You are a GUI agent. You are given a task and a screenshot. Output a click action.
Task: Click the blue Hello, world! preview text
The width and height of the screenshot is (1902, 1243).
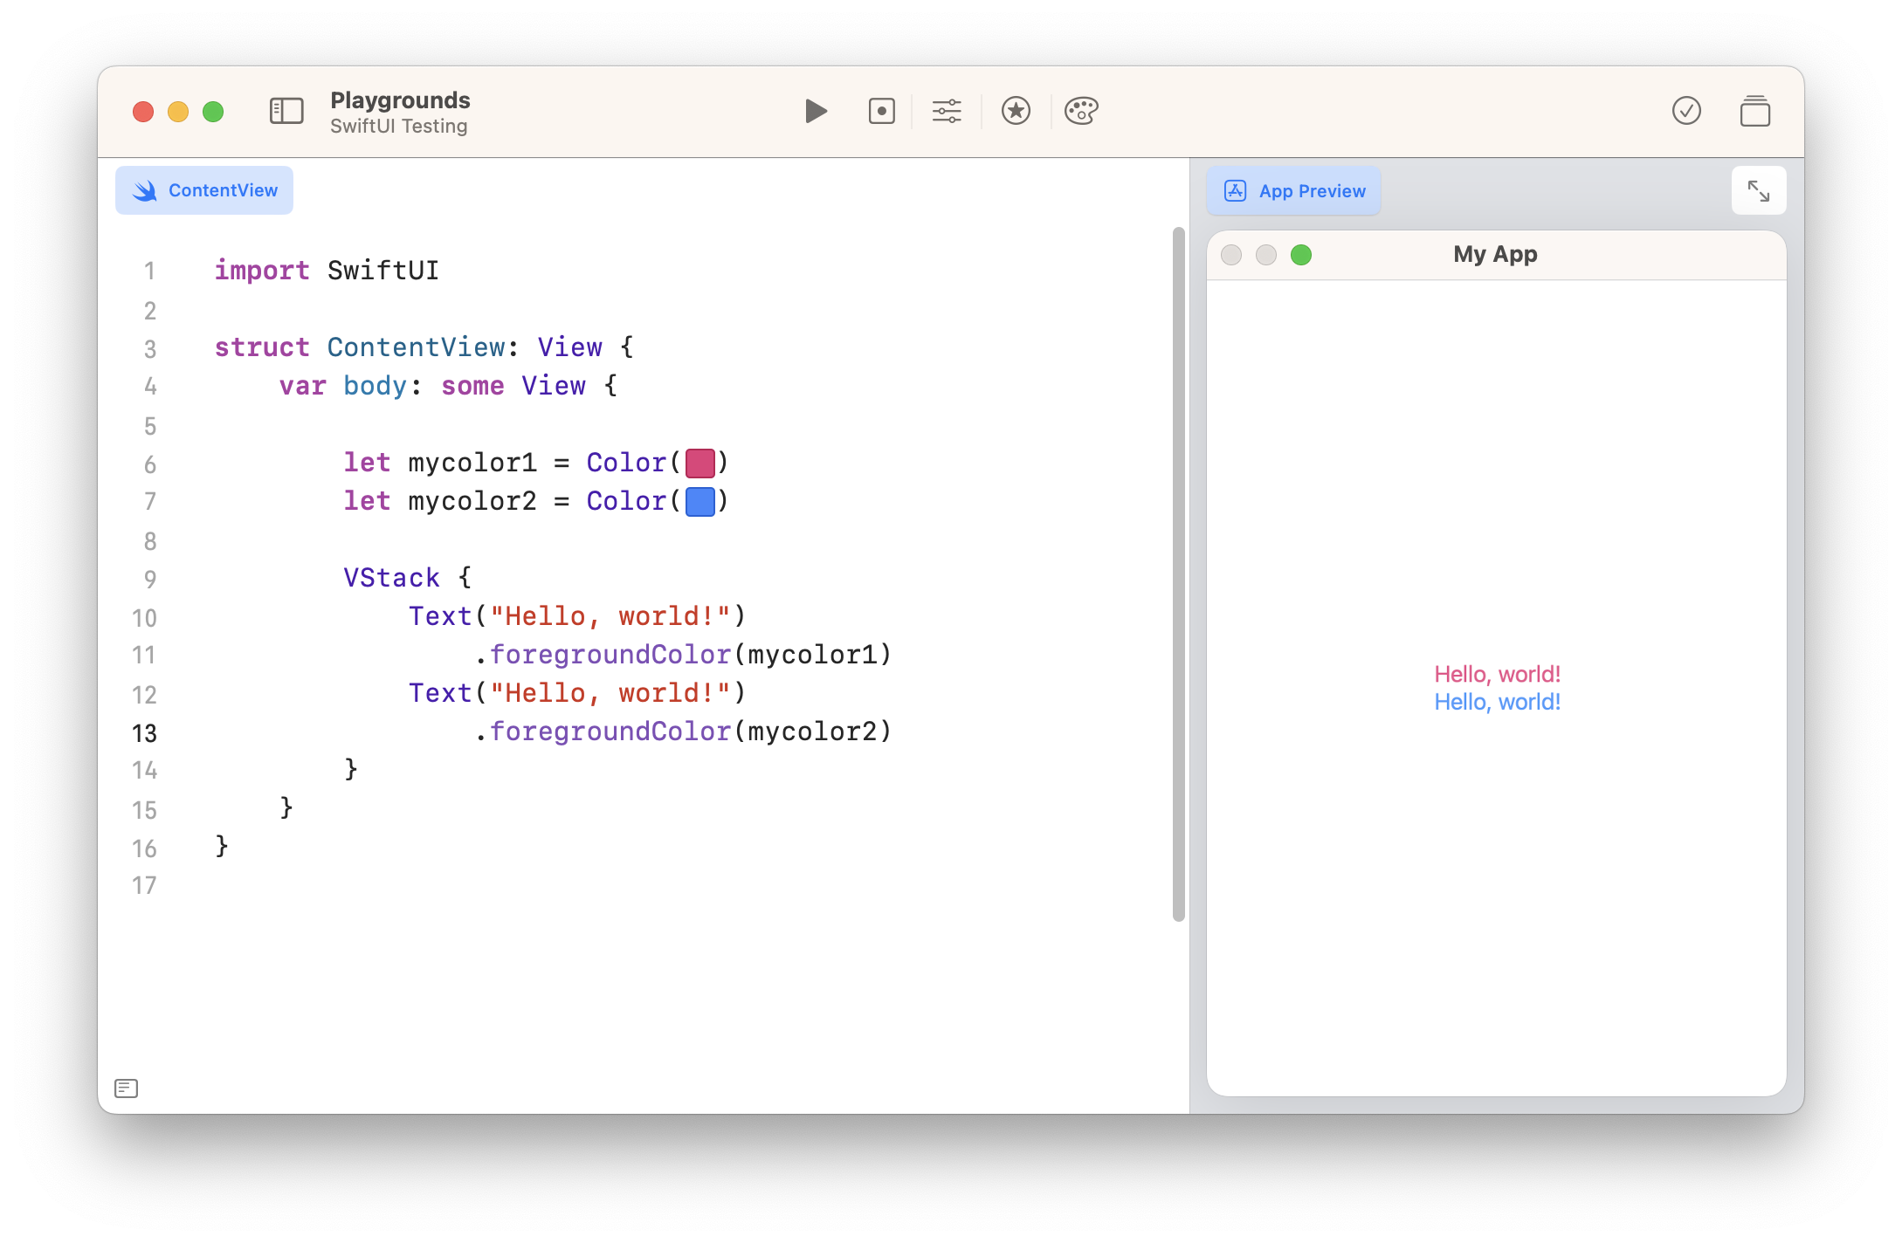[1497, 702]
